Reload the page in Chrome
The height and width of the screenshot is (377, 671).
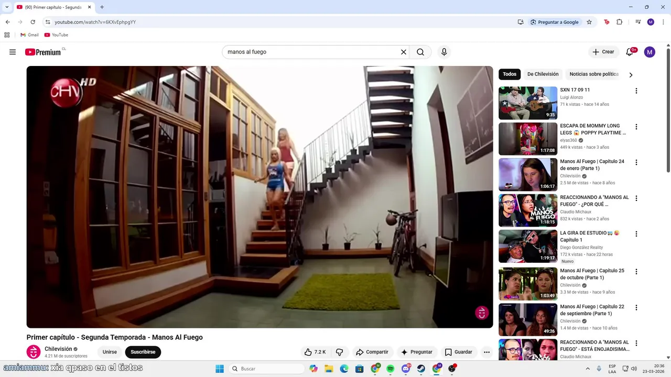[x=33, y=22]
